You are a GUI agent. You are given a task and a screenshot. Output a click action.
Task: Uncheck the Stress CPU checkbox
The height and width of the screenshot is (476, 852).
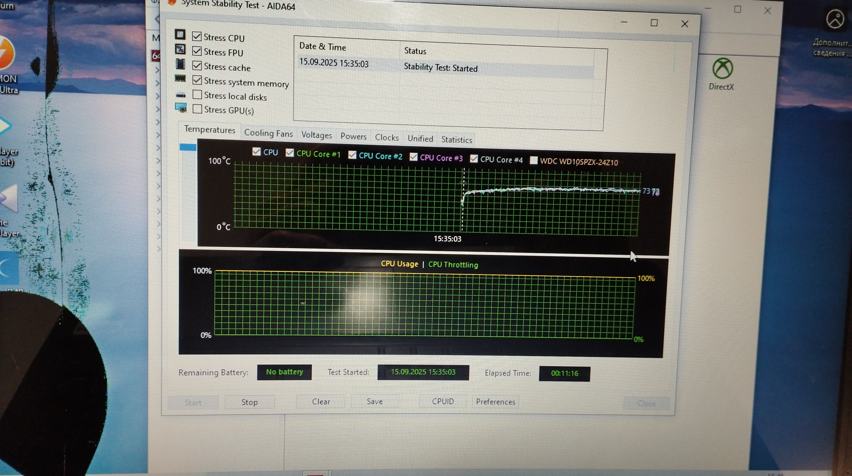(x=197, y=36)
